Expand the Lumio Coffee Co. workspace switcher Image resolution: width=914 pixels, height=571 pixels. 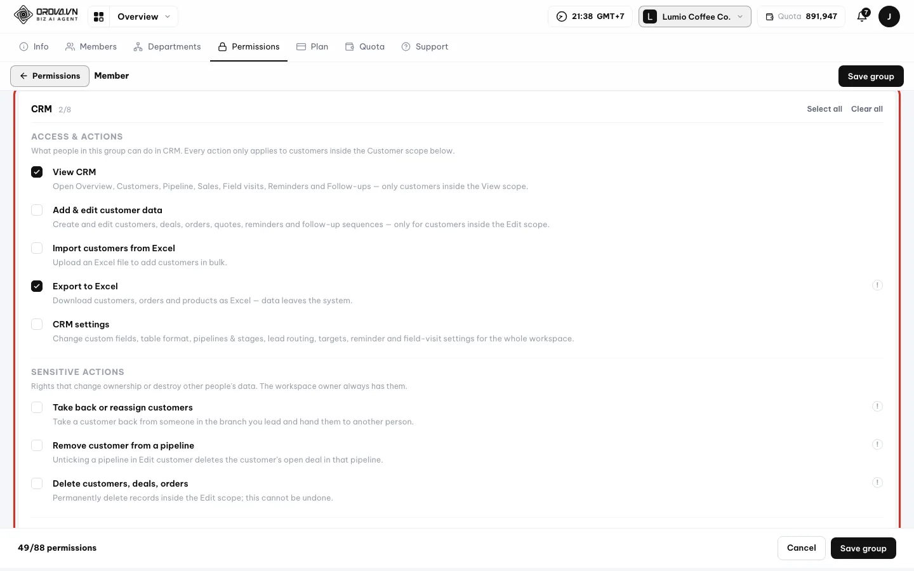click(x=695, y=16)
